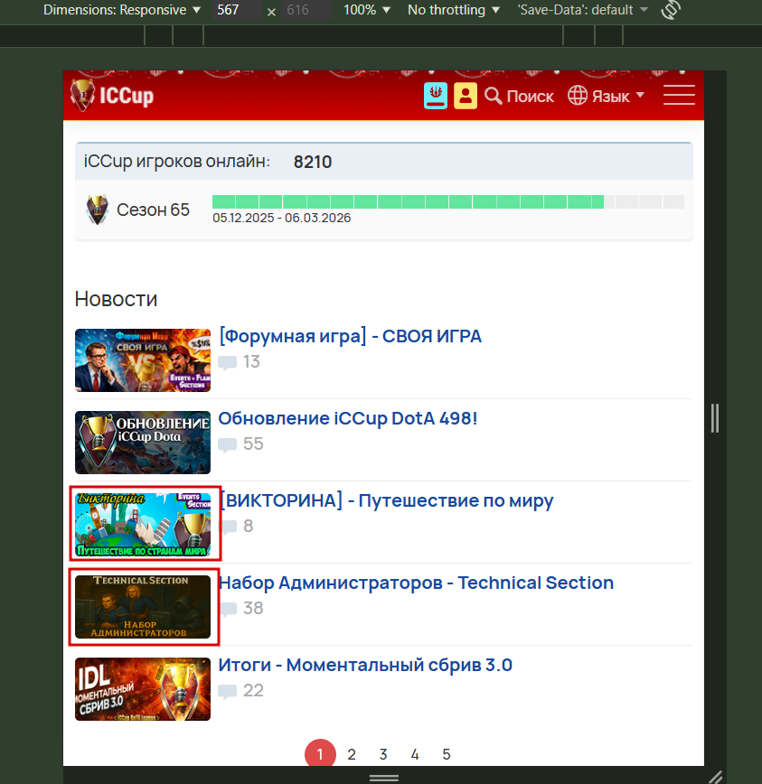Image resolution: width=762 pixels, height=784 pixels.
Task: Go to pagination page 4
Action: pos(415,754)
